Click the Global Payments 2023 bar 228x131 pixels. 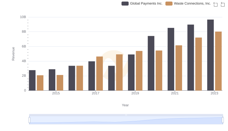coord(210,55)
